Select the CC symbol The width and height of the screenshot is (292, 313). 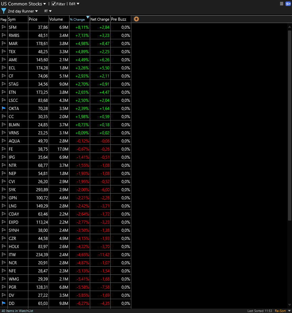11,117
